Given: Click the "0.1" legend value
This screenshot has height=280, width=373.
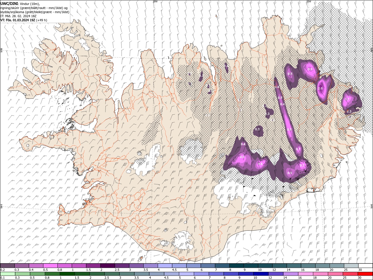Looking at the screenshot, I should coord(3,278).
